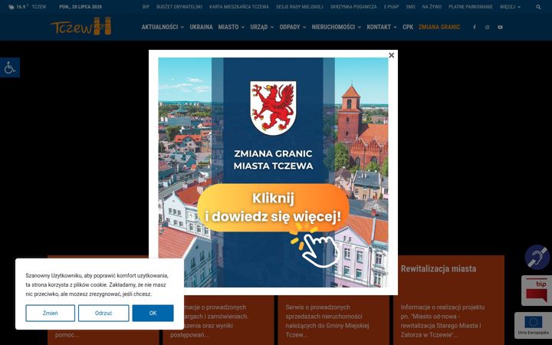
Task: Accept cookies with OK button
Action: (x=153, y=313)
